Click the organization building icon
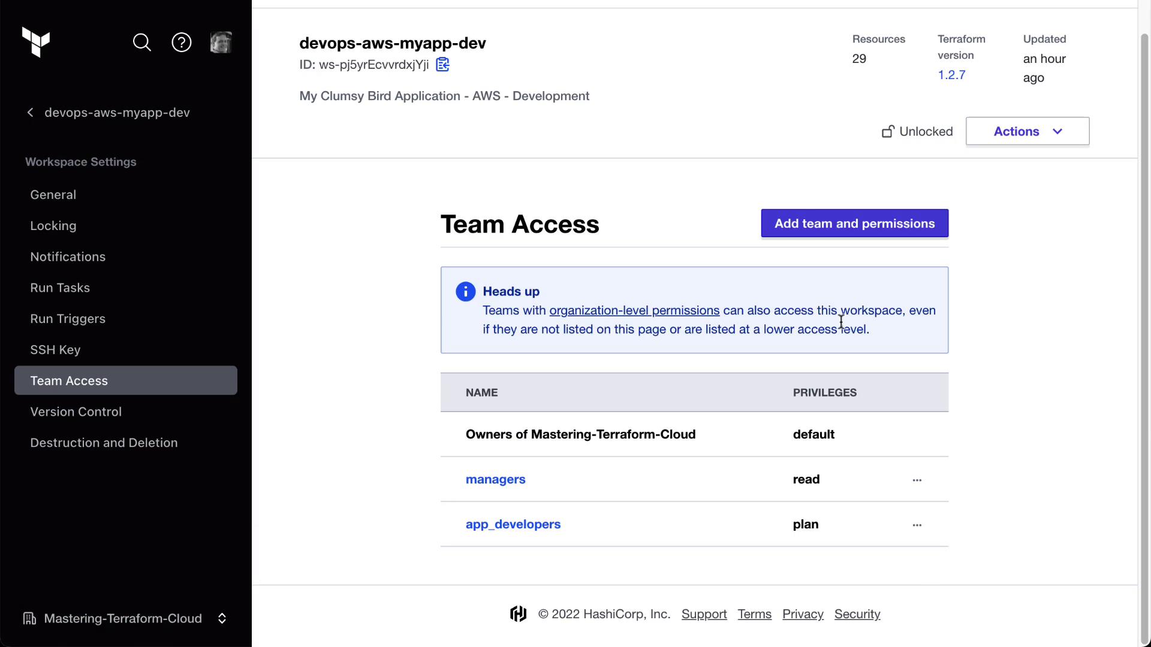The image size is (1151, 647). [x=29, y=618]
